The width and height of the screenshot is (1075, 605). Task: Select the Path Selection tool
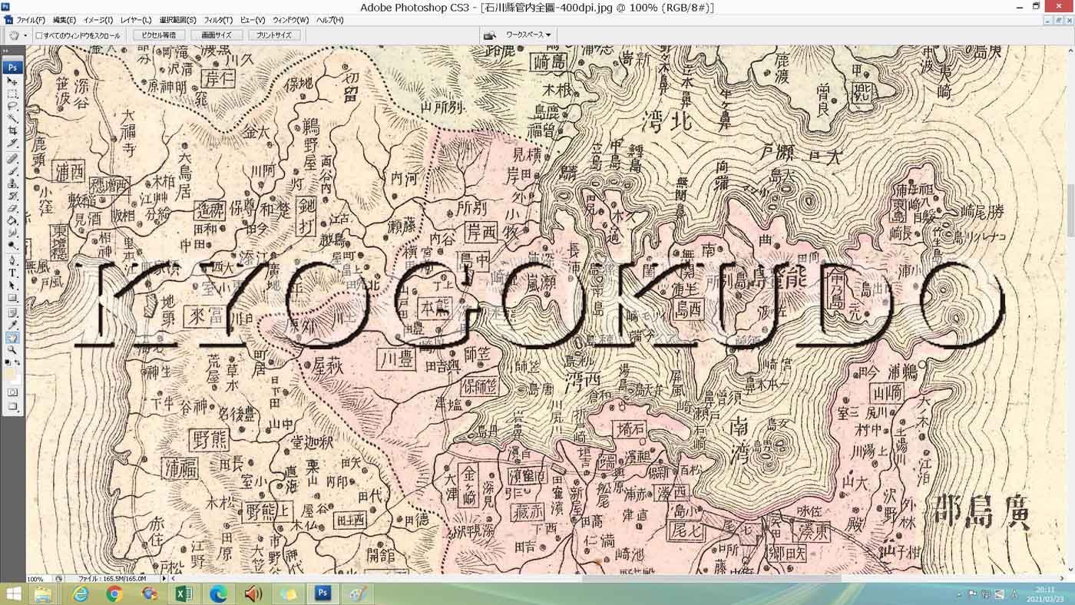[x=12, y=285]
